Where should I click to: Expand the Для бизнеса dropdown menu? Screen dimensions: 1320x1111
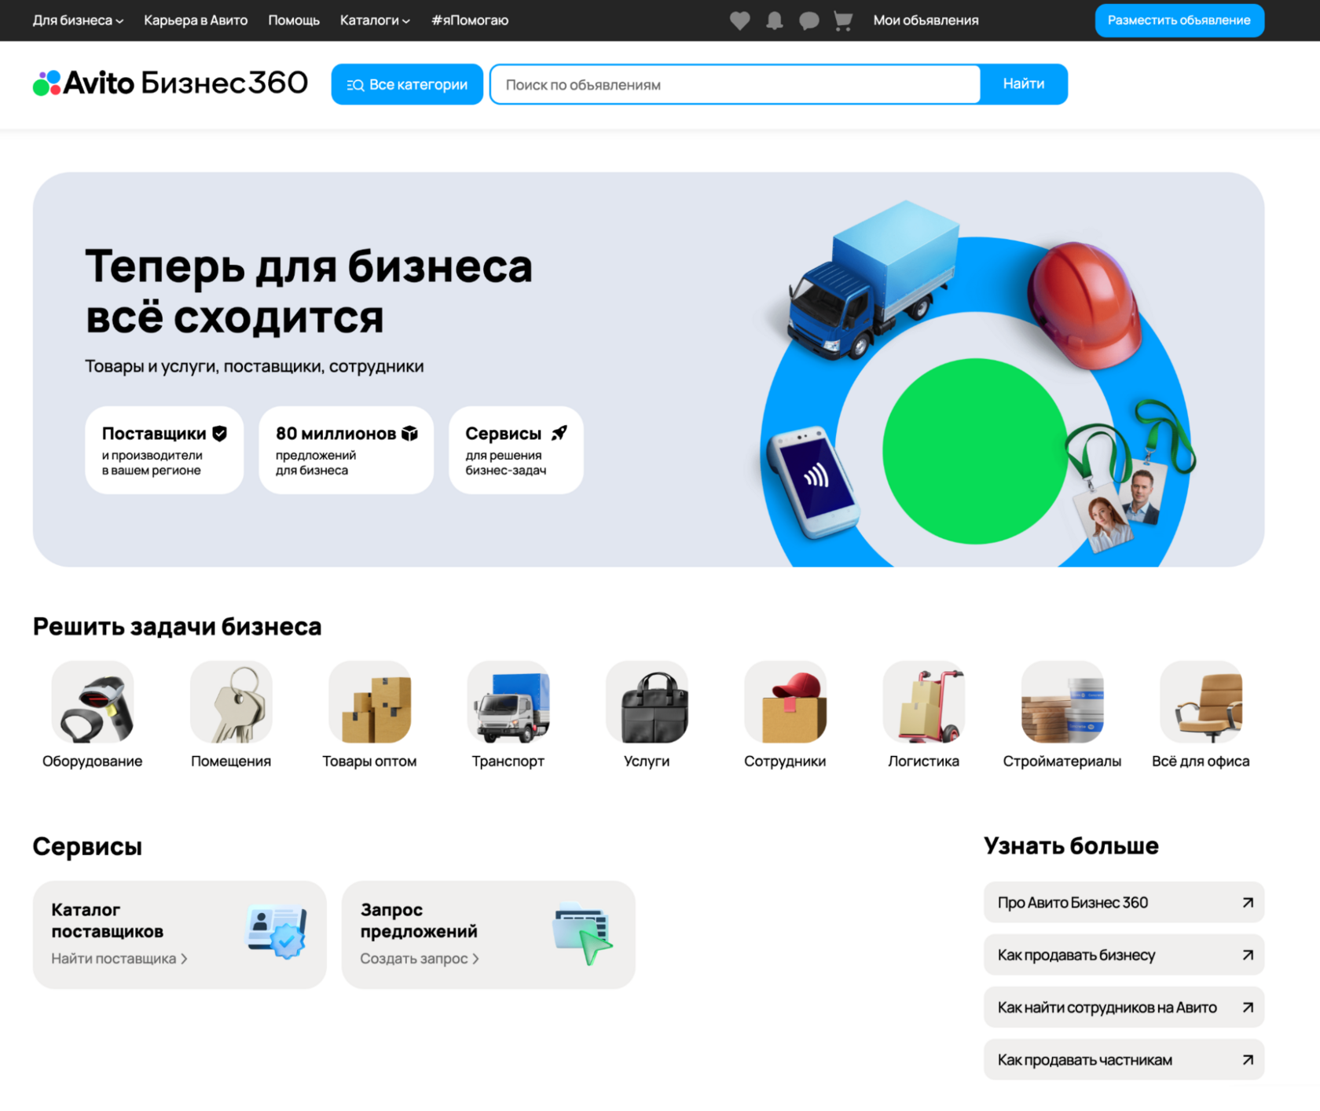pos(78,20)
